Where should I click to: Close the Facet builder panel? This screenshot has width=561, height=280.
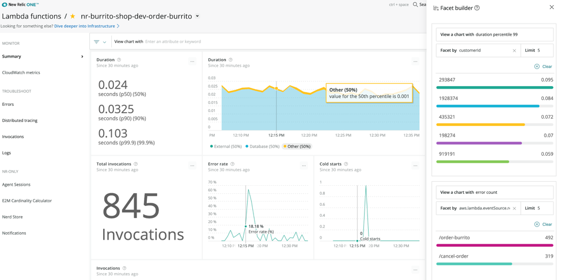(551, 7)
